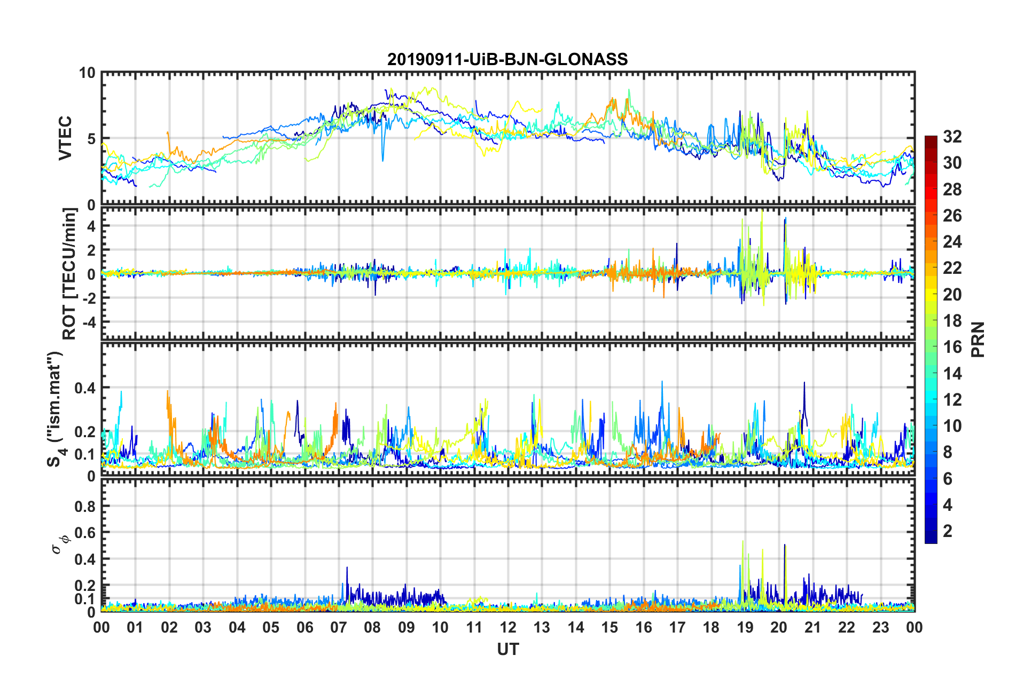Click the VTEC axis tick value 5
Viewport: 1016px width, 679px height.
(x=91, y=139)
